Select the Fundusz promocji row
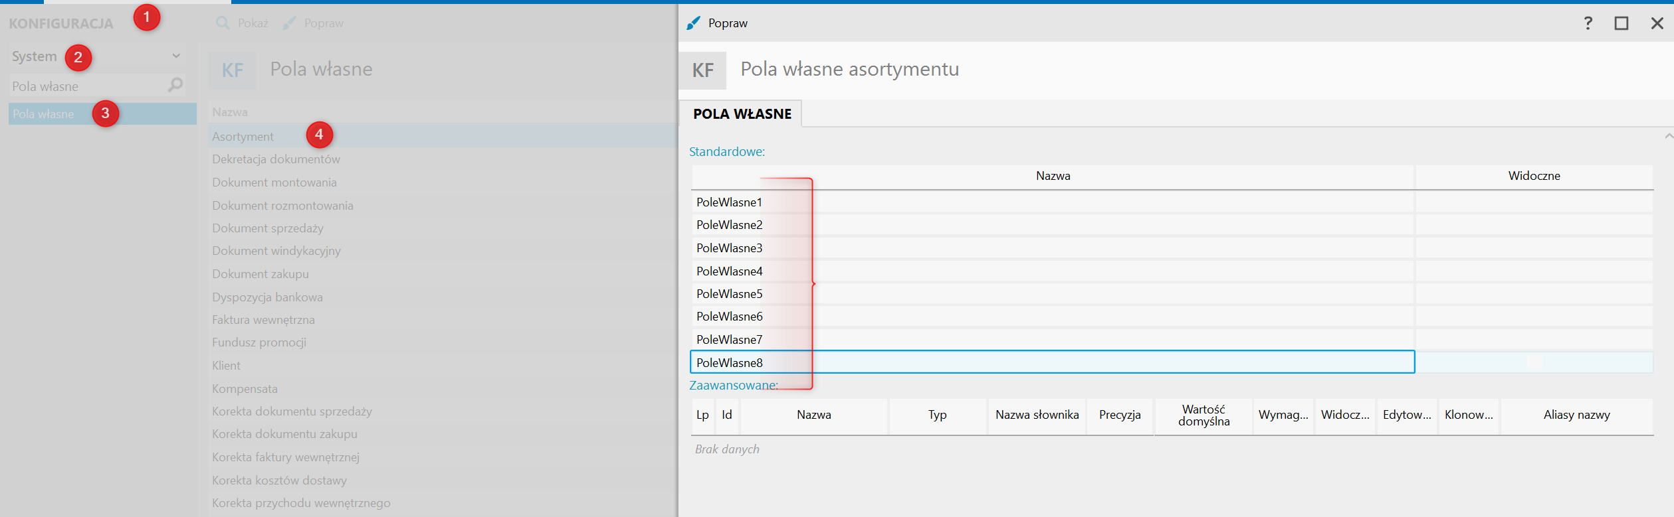The image size is (1674, 517). click(x=443, y=342)
